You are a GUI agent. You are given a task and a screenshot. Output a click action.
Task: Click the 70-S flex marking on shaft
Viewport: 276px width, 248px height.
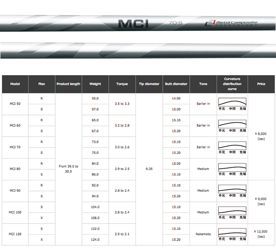click(174, 23)
